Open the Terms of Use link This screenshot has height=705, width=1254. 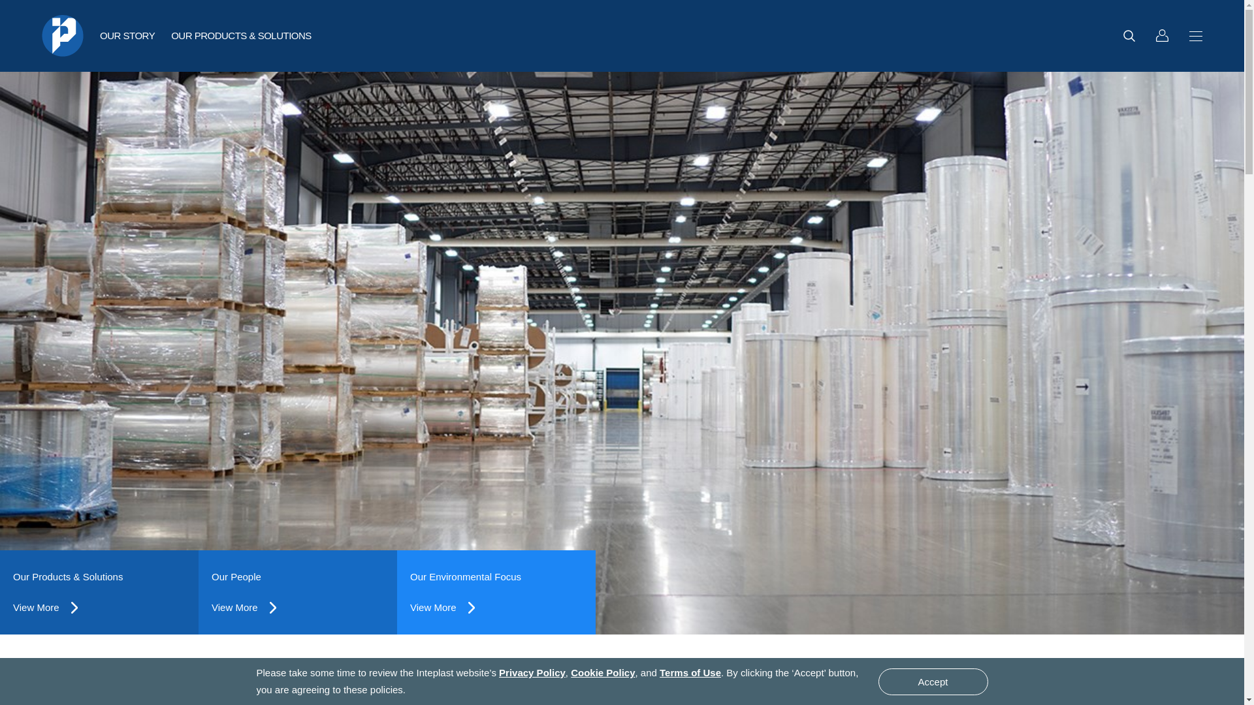coord(690,673)
